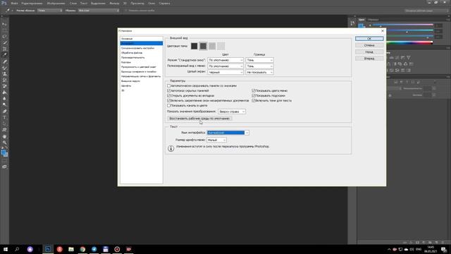Click 'Восстановить рабочие среды по умолчанию' button
This screenshot has width=451, height=254.
pyautogui.click(x=199, y=119)
